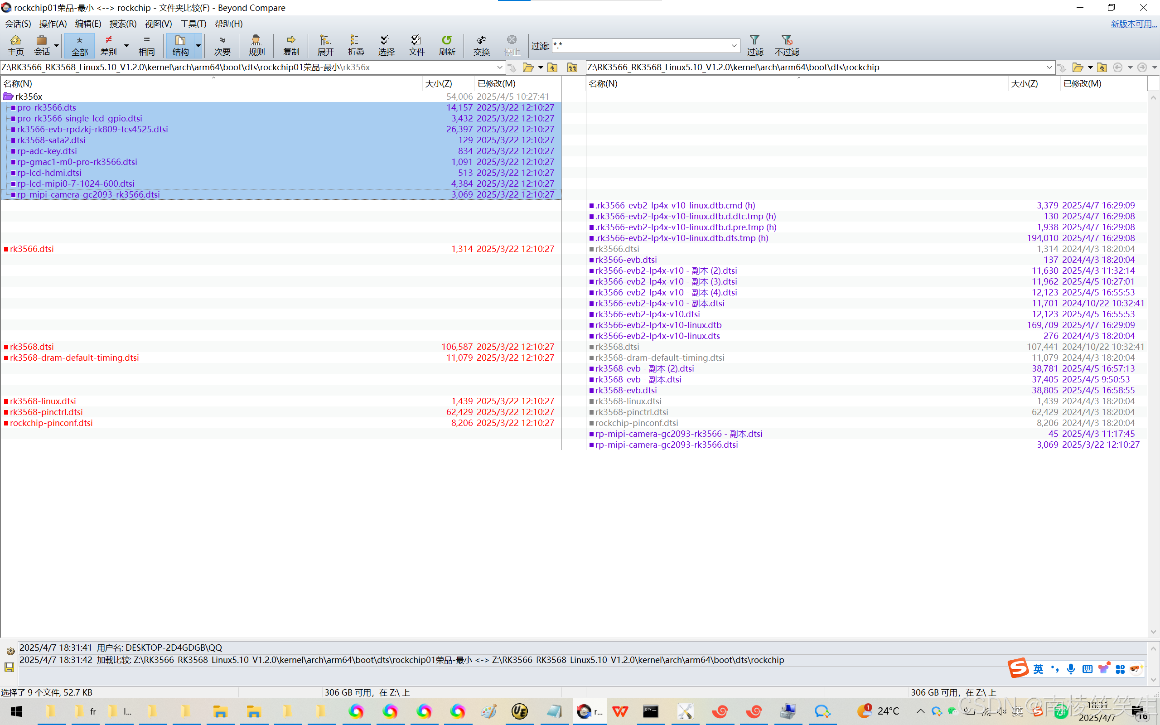Open the Rules (规则) dialog icon

256,45
